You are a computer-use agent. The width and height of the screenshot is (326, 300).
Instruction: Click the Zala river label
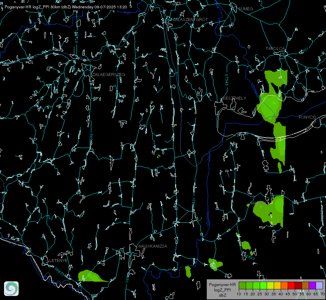209,157
